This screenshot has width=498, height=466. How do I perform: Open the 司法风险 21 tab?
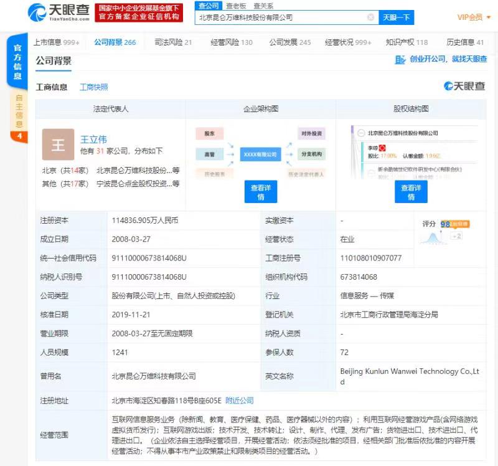pos(173,42)
